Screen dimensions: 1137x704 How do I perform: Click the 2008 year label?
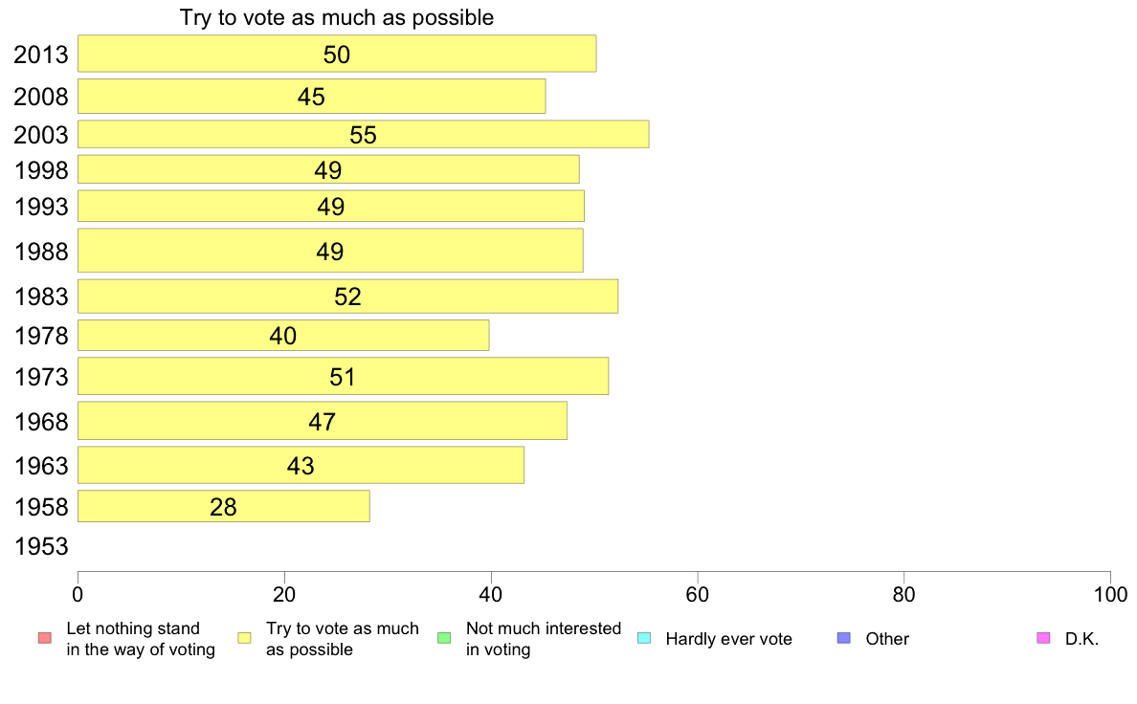(x=41, y=97)
